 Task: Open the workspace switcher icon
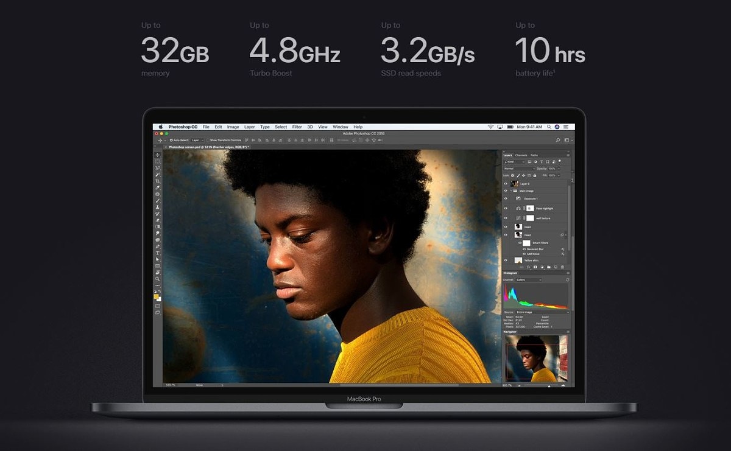pyautogui.click(x=567, y=140)
